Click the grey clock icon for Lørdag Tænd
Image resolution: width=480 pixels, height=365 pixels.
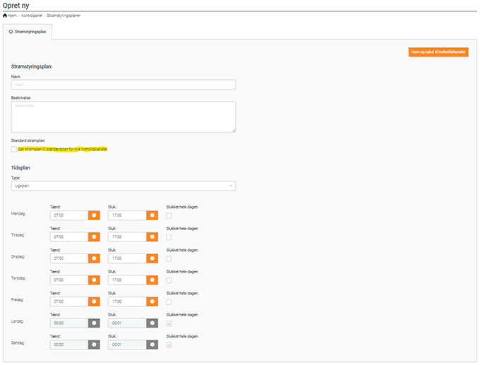pos(94,323)
